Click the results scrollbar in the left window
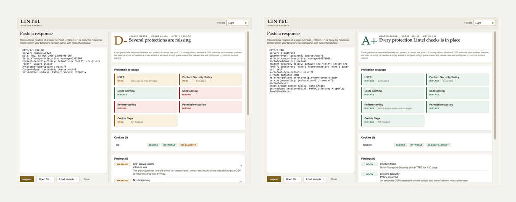 point(248,73)
